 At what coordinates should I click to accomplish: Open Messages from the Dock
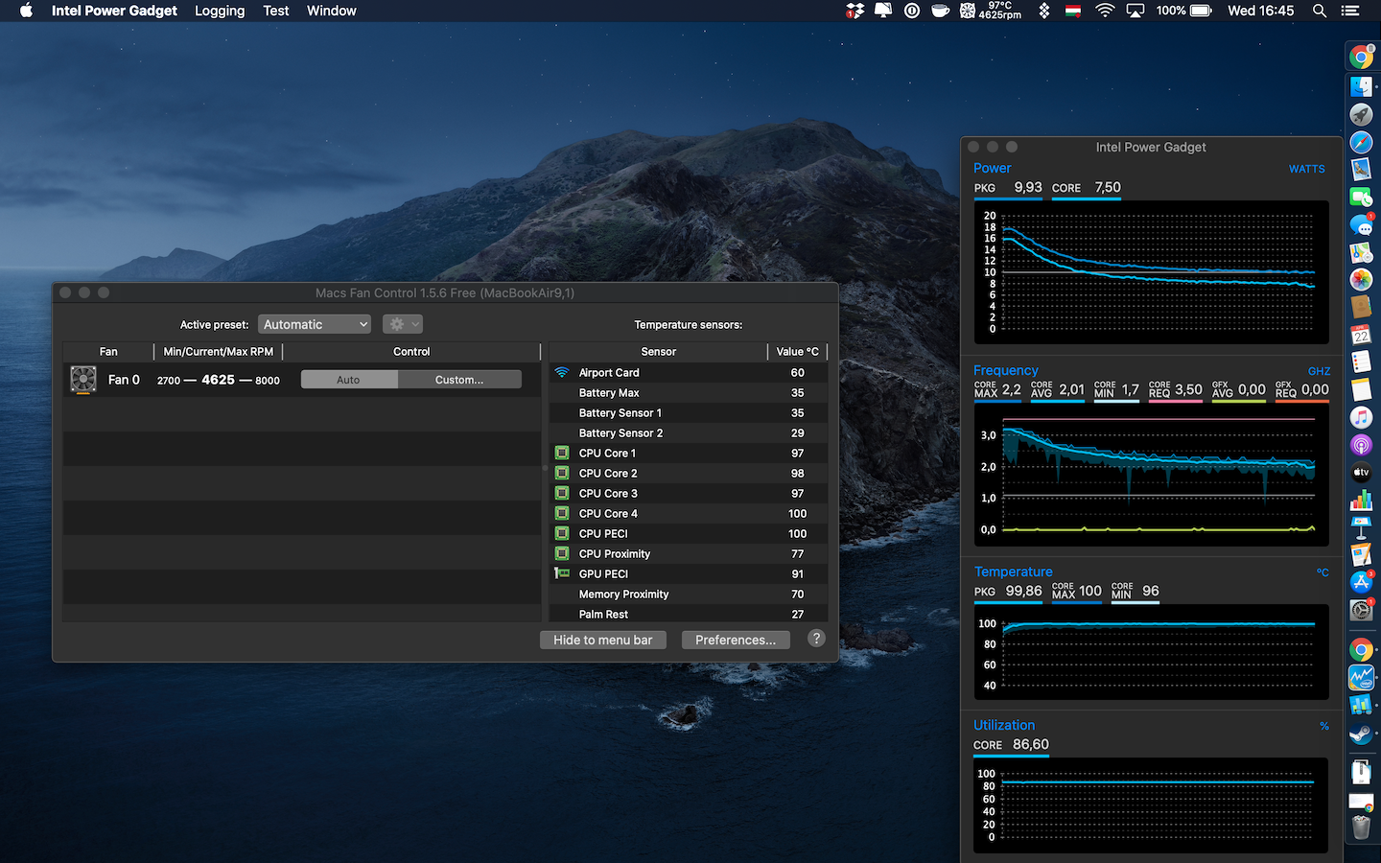pos(1361,225)
